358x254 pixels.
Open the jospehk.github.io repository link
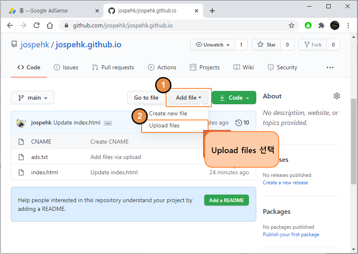pos(88,44)
